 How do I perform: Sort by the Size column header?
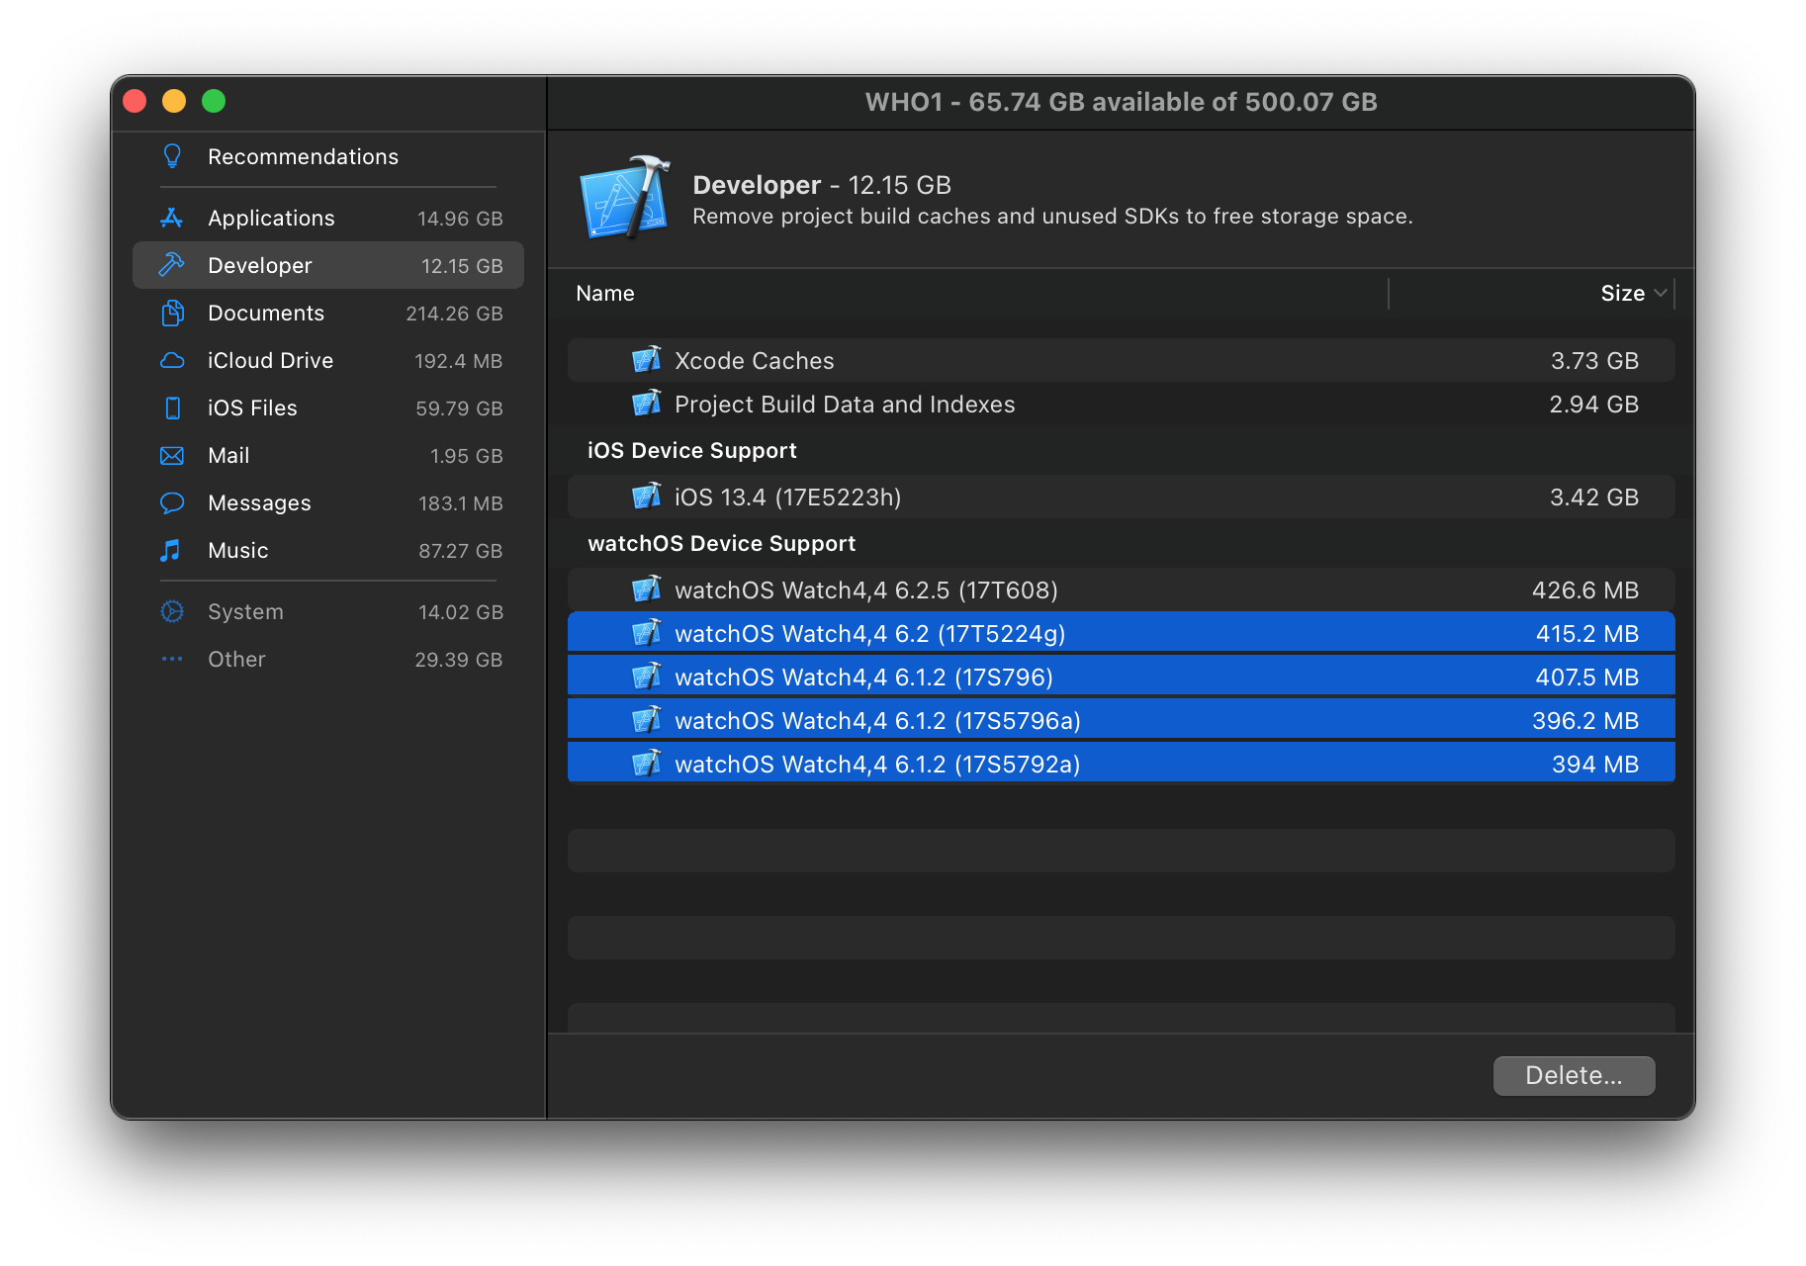pos(1532,294)
